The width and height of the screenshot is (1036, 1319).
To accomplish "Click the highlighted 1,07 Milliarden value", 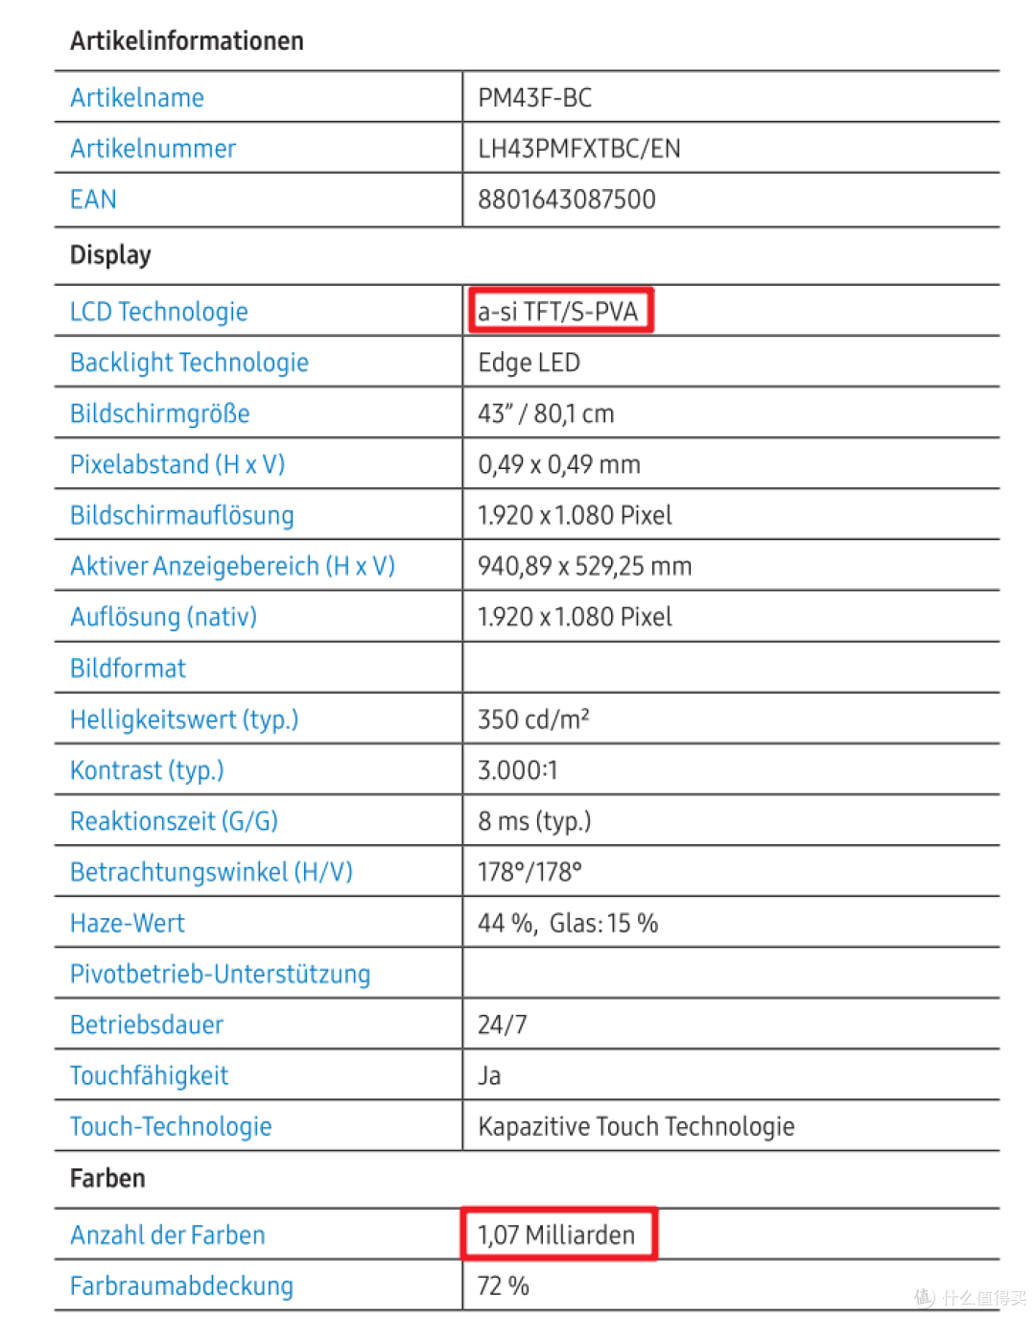I will (x=558, y=1234).
